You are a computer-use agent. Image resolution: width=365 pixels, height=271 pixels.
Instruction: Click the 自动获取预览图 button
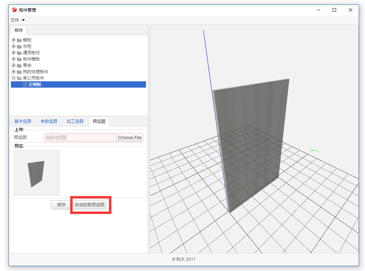click(90, 205)
